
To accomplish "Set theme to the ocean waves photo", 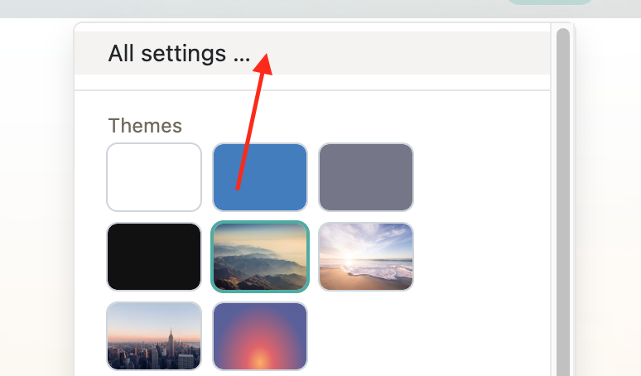I will [366, 257].
